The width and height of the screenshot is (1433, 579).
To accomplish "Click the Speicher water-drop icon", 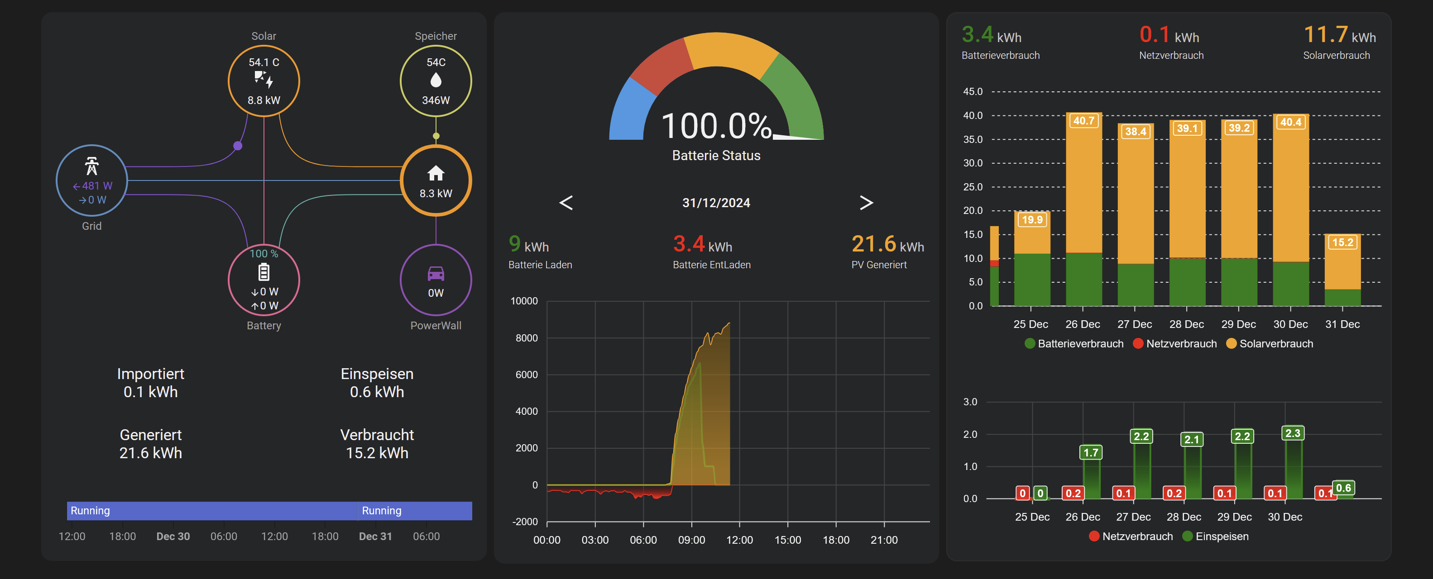I will (436, 81).
